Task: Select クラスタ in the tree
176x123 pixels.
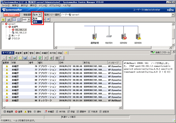Action: click(x=16, y=39)
